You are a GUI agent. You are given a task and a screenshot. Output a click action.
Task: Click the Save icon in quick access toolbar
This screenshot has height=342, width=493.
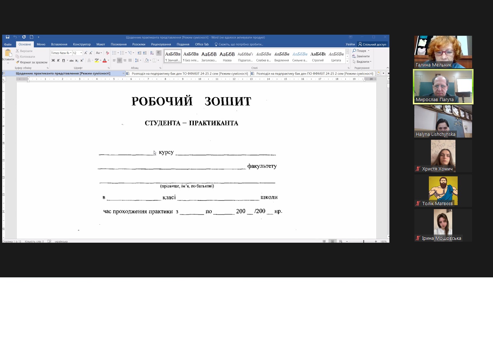coord(8,37)
